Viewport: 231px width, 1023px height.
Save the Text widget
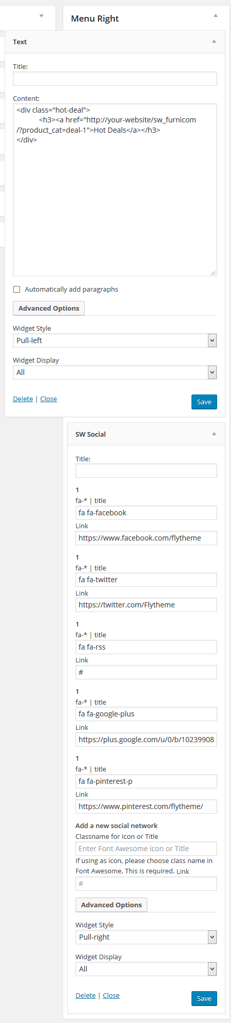[204, 402]
